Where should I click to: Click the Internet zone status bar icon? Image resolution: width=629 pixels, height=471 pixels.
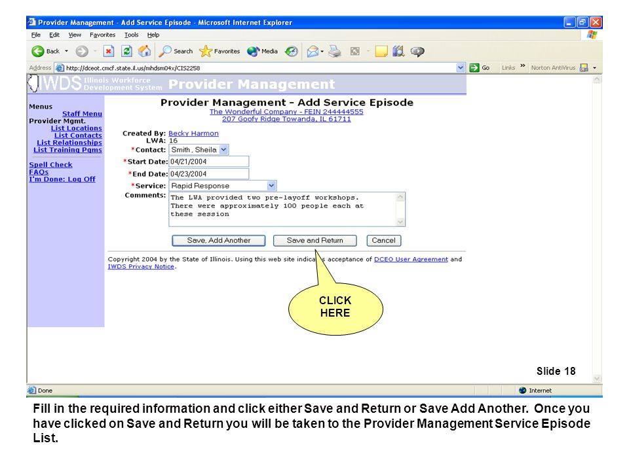tap(522, 390)
